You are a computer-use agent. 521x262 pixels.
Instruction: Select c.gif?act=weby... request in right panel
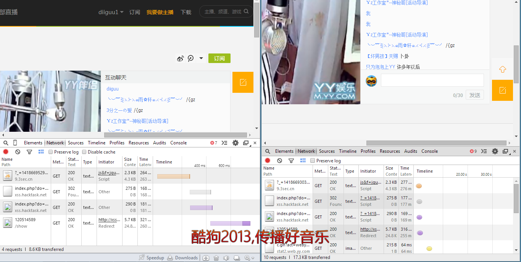[288, 248]
